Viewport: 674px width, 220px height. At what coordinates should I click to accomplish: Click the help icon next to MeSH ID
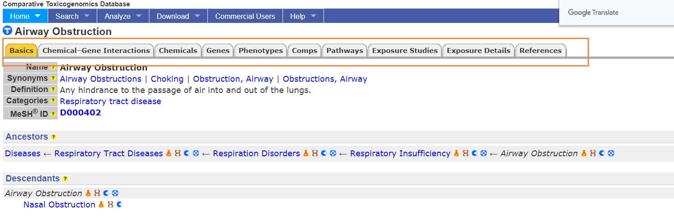click(53, 114)
